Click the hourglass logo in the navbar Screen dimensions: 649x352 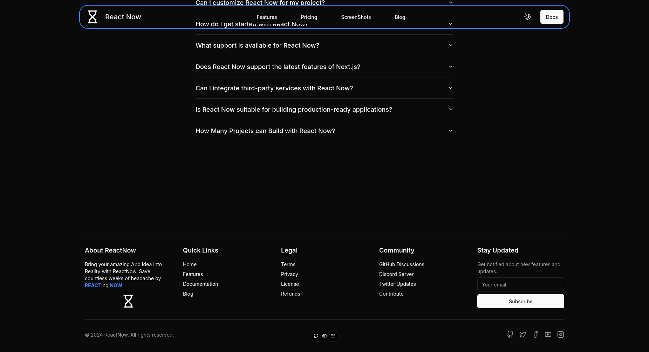pyautogui.click(x=93, y=17)
